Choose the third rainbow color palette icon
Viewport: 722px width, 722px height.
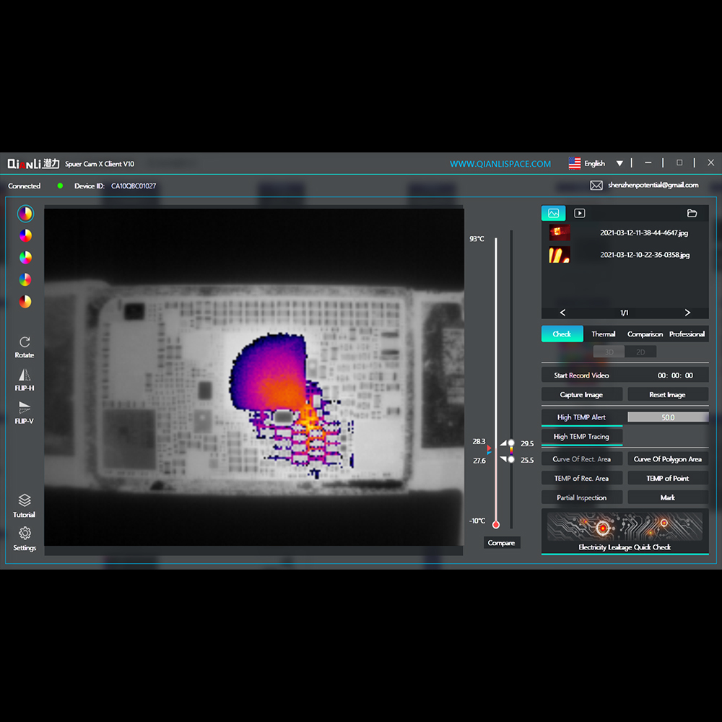25,258
